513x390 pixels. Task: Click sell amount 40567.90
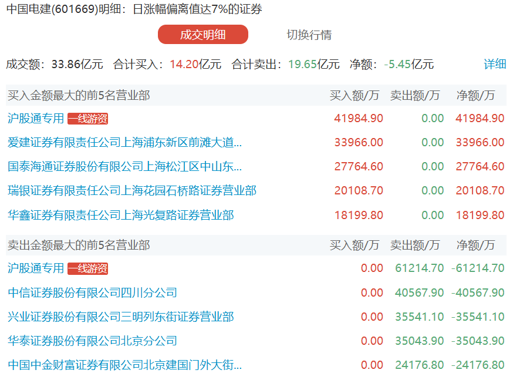420,292
